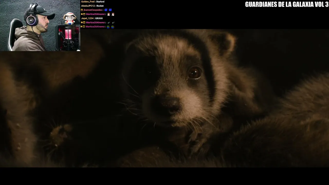Click the crown badge beside jhannetCespedes
This screenshot has width=329, height=185.
click(x=82, y=10)
